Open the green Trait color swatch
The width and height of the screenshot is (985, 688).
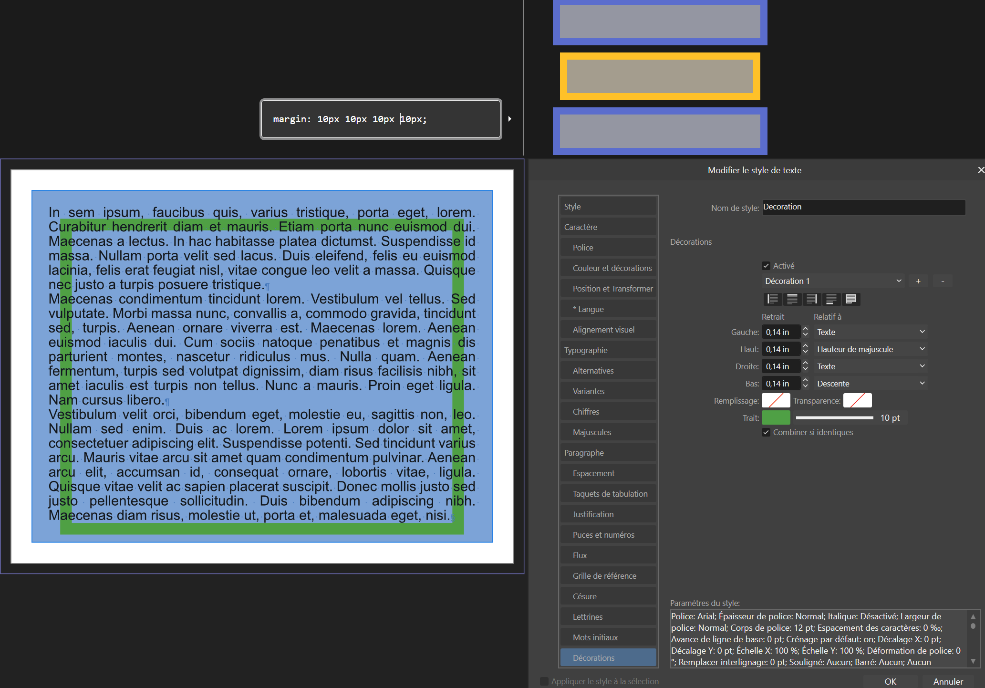coord(776,417)
